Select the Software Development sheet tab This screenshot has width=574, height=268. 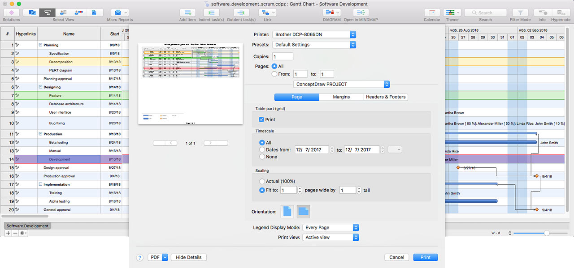[27, 226]
